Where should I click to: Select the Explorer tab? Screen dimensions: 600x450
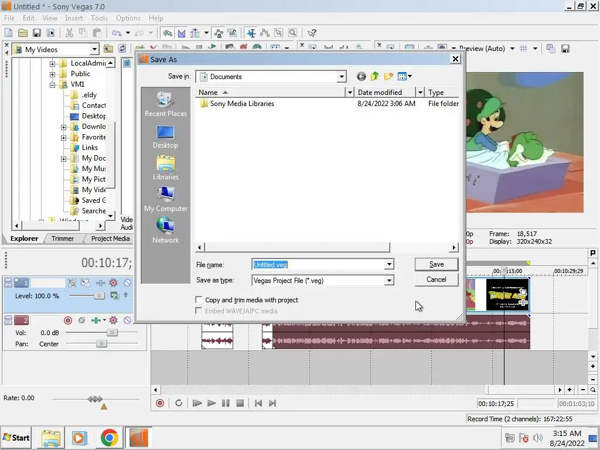pos(24,238)
